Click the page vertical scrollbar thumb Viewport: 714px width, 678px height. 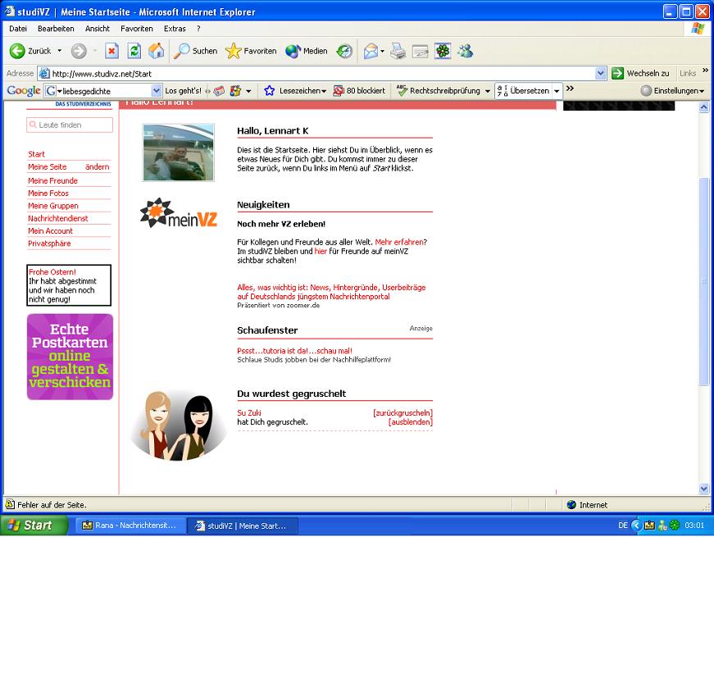click(x=704, y=281)
